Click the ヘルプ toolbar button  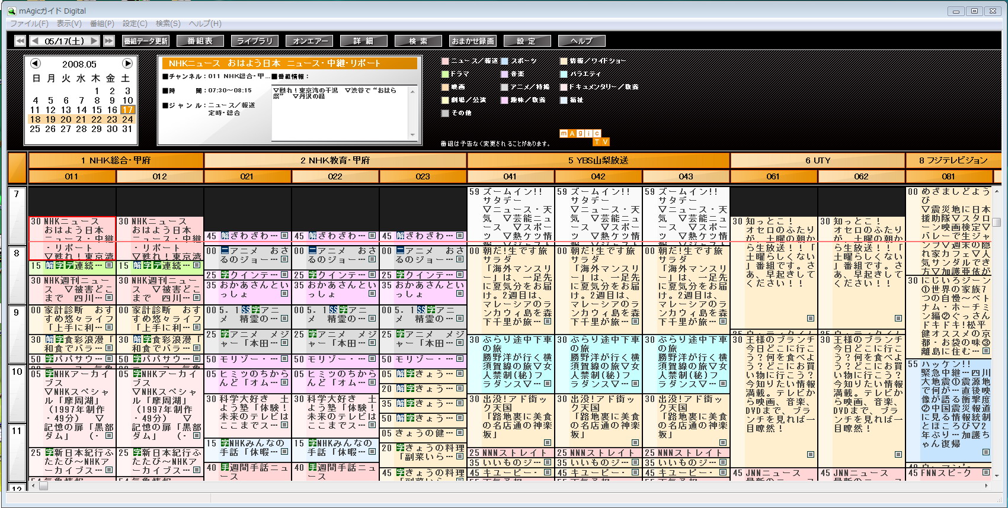click(x=582, y=41)
